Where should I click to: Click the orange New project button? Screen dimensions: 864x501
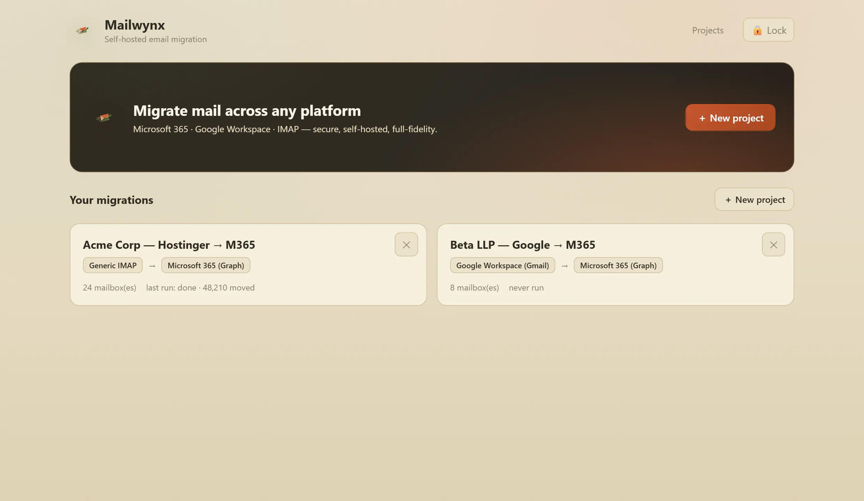(x=730, y=118)
